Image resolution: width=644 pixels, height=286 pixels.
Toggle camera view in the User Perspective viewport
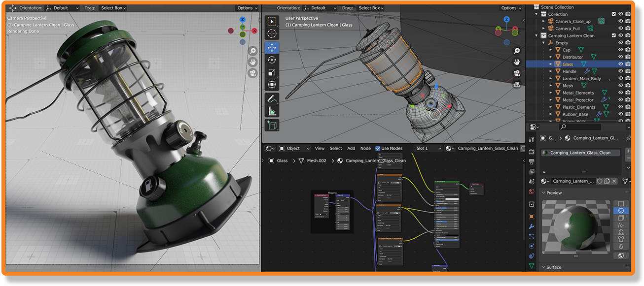[x=517, y=73]
